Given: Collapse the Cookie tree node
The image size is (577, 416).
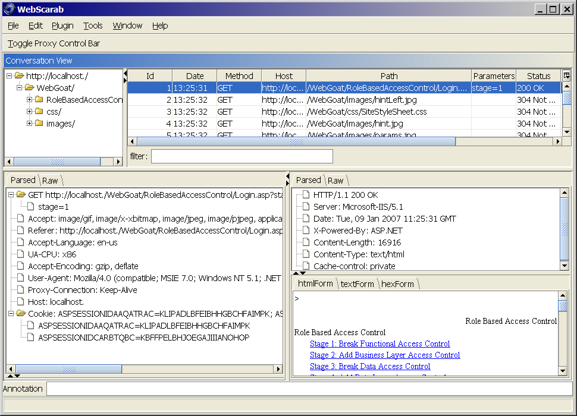Looking at the screenshot, I should (x=11, y=313).
